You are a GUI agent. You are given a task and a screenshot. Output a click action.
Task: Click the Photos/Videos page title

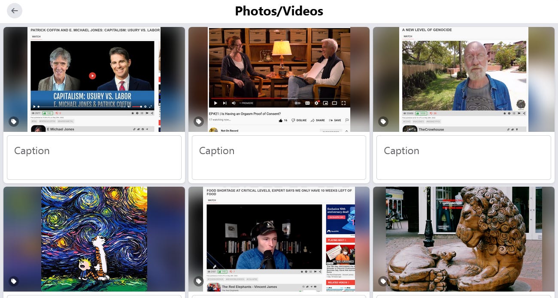279,11
